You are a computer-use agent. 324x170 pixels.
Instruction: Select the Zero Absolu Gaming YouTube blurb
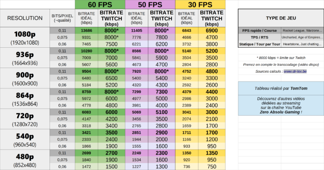pyautogui.click(x=281, y=105)
